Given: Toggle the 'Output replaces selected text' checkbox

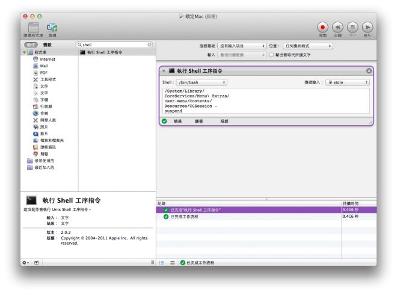Looking at the screenshot, I should pyautogui.click(x=272, y=55).
